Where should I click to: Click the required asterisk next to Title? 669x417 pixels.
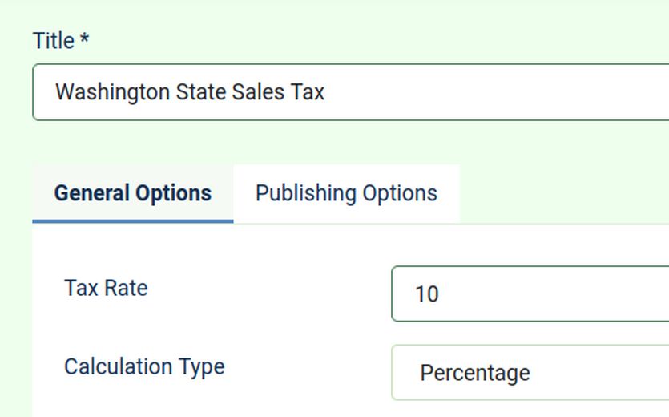84,41
